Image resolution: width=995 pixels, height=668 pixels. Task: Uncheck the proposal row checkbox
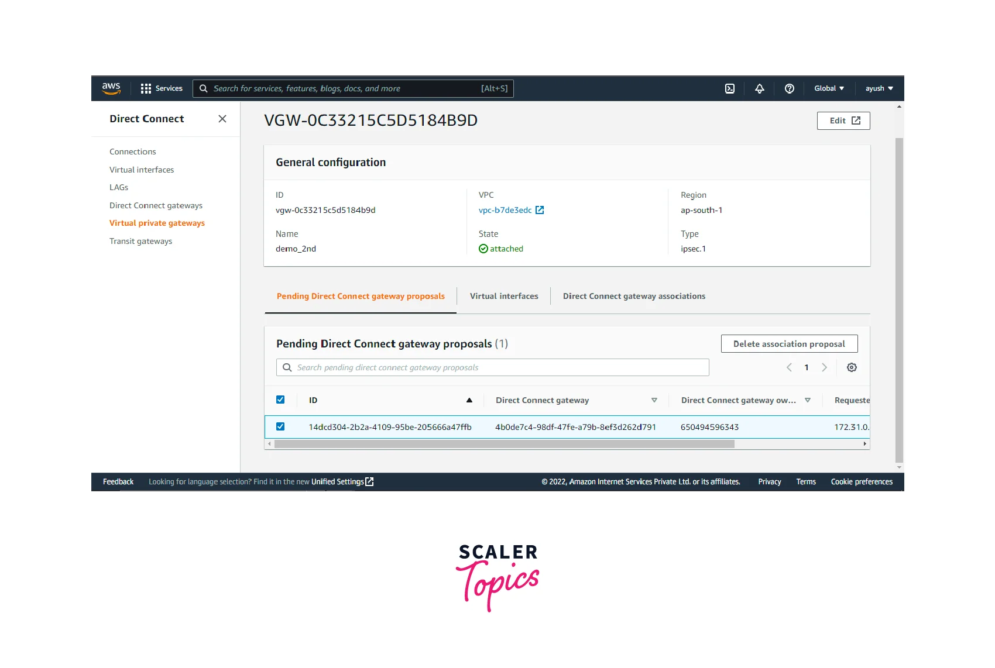(280, 426)
